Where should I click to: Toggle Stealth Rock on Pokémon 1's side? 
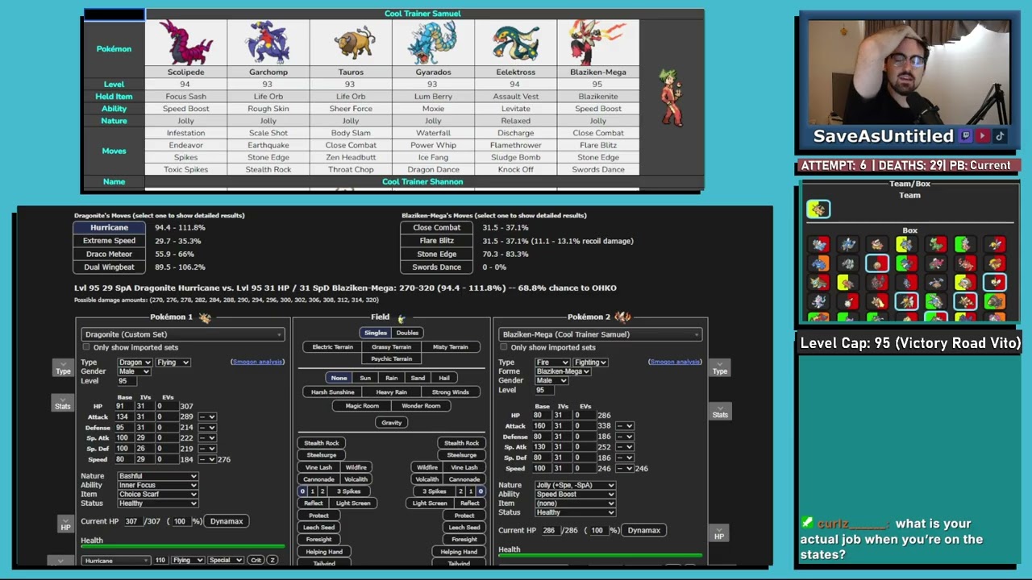[x=321, y=443]
